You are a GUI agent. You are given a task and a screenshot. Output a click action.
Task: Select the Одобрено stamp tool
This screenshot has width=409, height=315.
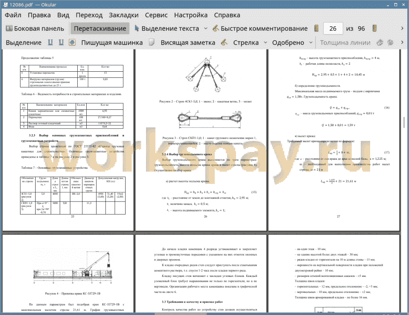pos(288,43)
